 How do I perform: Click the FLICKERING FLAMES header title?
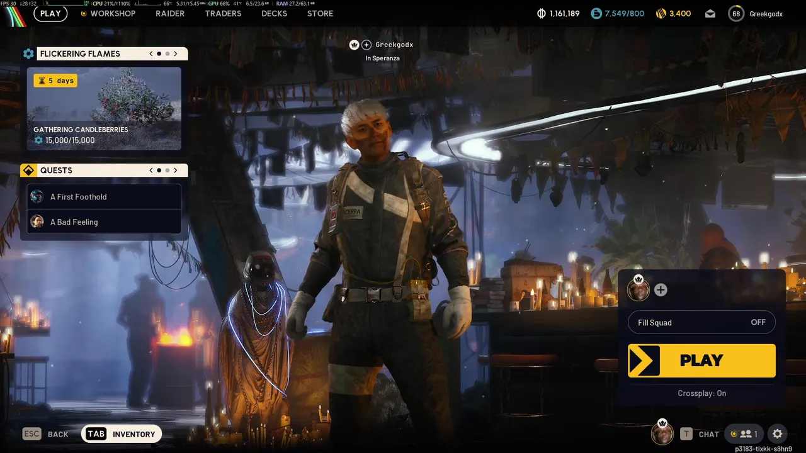click(x=80, y=54)
